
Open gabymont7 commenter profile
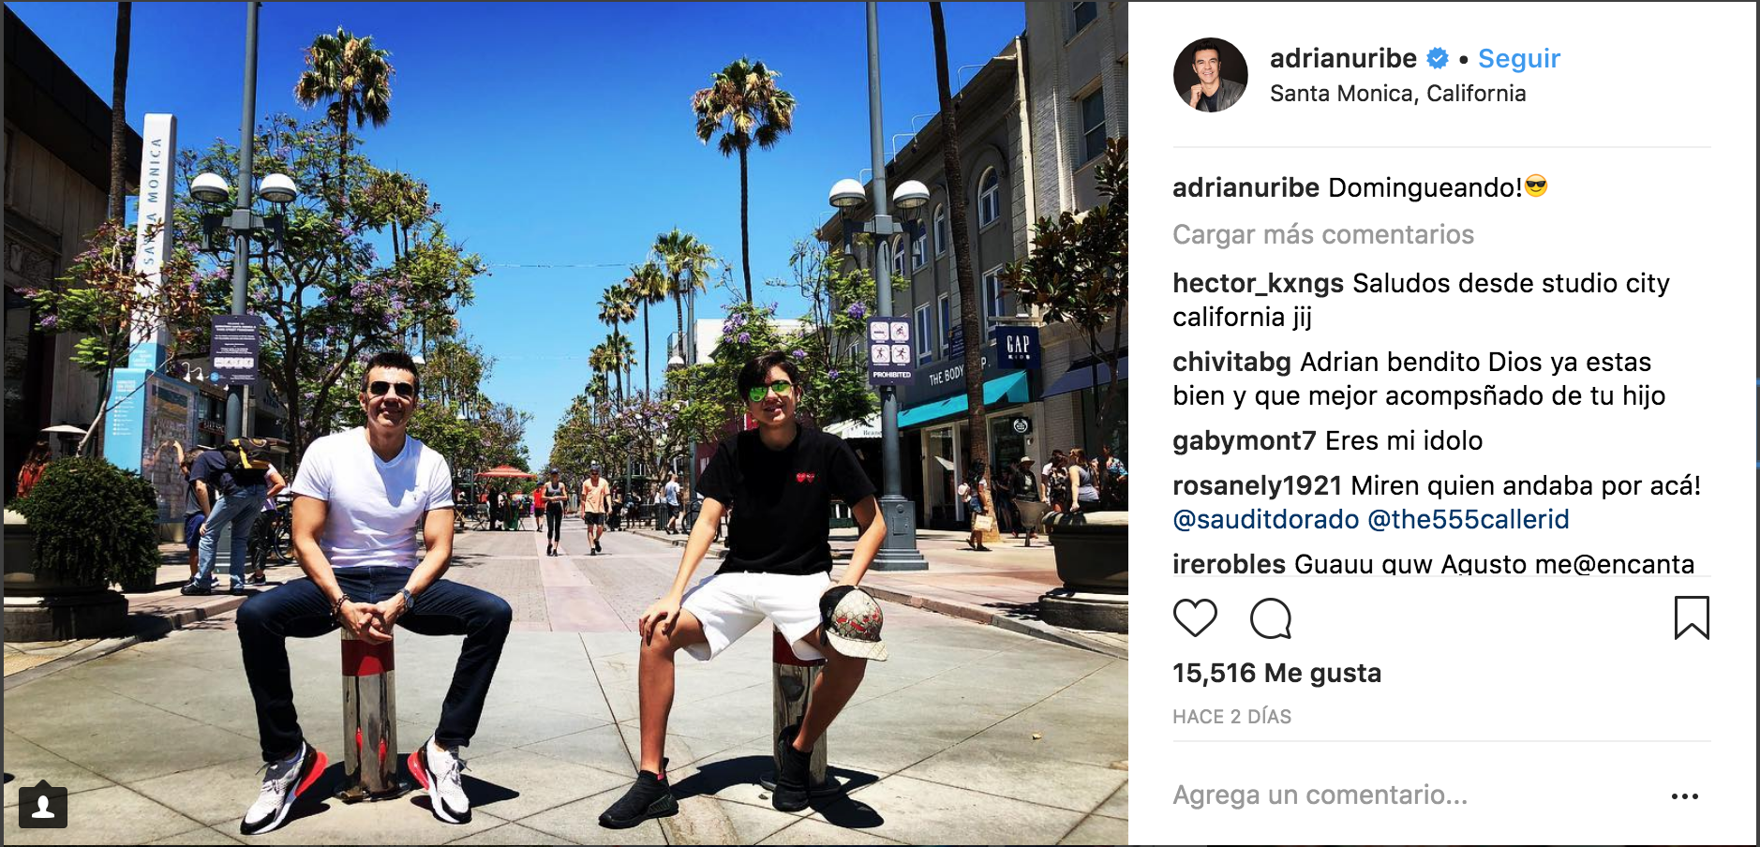[1245, 440]
